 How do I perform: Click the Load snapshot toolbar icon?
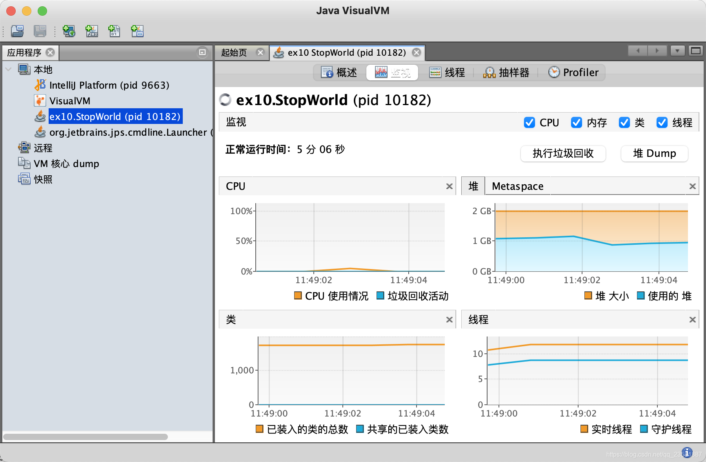coord(17,31)
